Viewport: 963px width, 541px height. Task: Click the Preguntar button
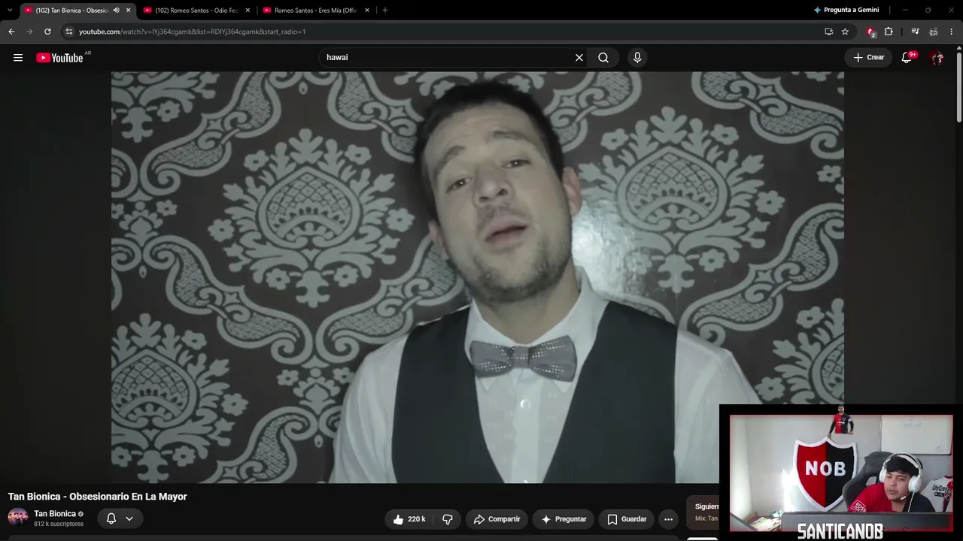point(564,519)
